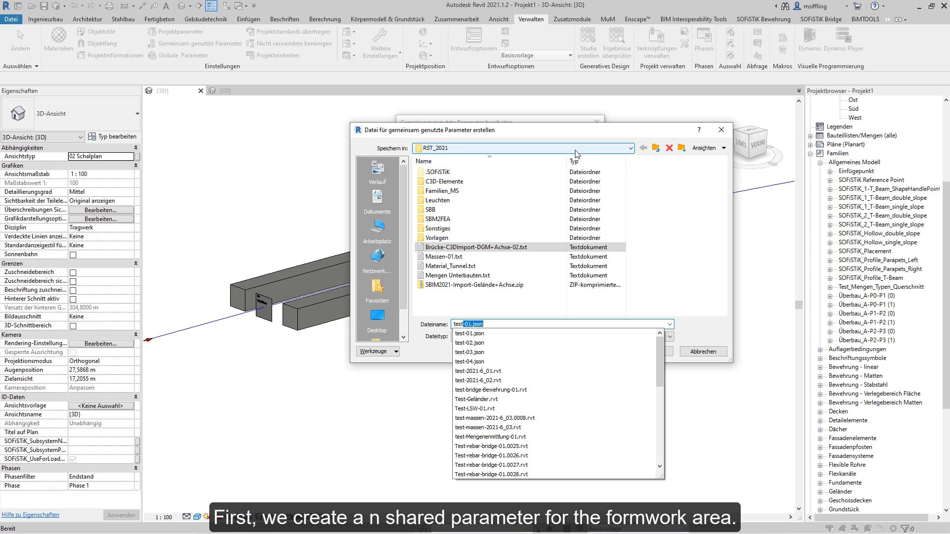Viewport: 950px width, 534px height.
Task: Open Netzwerk location in the dialog sidebar
Action: coord(377,261)
